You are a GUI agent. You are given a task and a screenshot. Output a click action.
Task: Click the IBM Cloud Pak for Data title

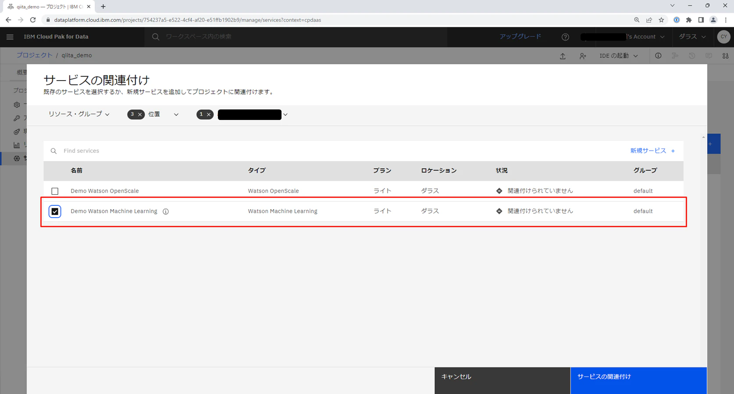56,37
